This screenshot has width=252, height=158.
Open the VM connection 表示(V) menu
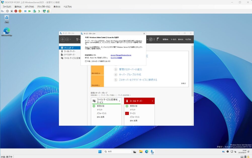[57, 7]
